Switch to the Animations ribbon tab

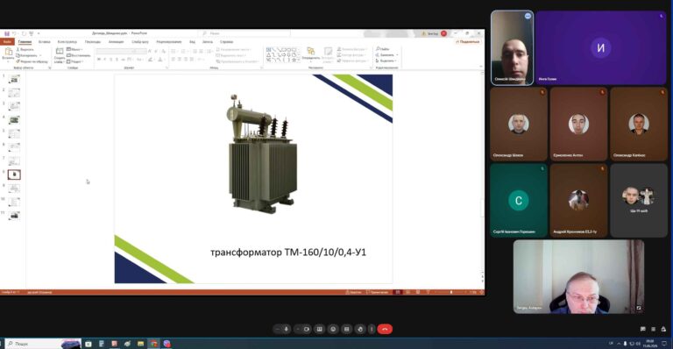point(116,41)
